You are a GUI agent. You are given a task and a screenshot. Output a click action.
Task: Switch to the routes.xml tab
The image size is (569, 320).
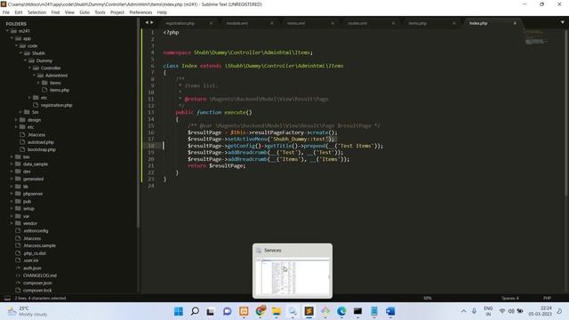[357, 23]
